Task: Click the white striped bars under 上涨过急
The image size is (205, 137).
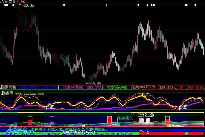Action: 144,121
